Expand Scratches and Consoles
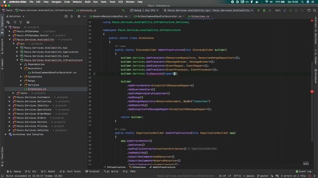 (6, 134)
